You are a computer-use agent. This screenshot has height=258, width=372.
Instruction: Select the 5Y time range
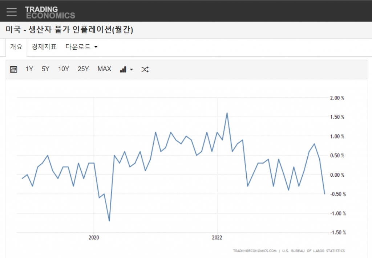click(45, 69)
